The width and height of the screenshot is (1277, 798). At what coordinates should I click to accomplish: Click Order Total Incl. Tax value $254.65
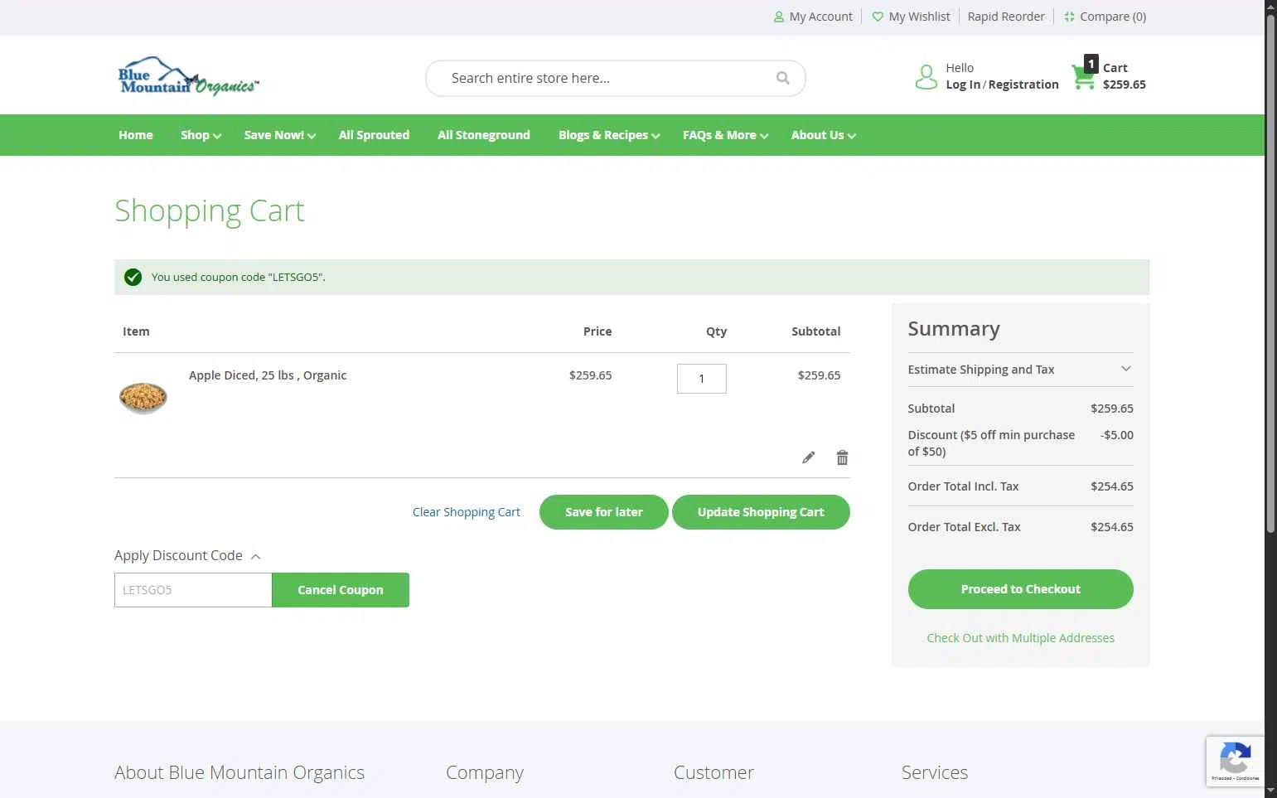pos(1112,486)
